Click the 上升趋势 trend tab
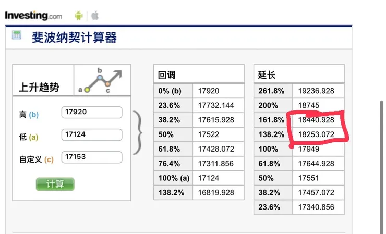Image resolution: width=386 pixels, height=234 pixels. [39, 87]
